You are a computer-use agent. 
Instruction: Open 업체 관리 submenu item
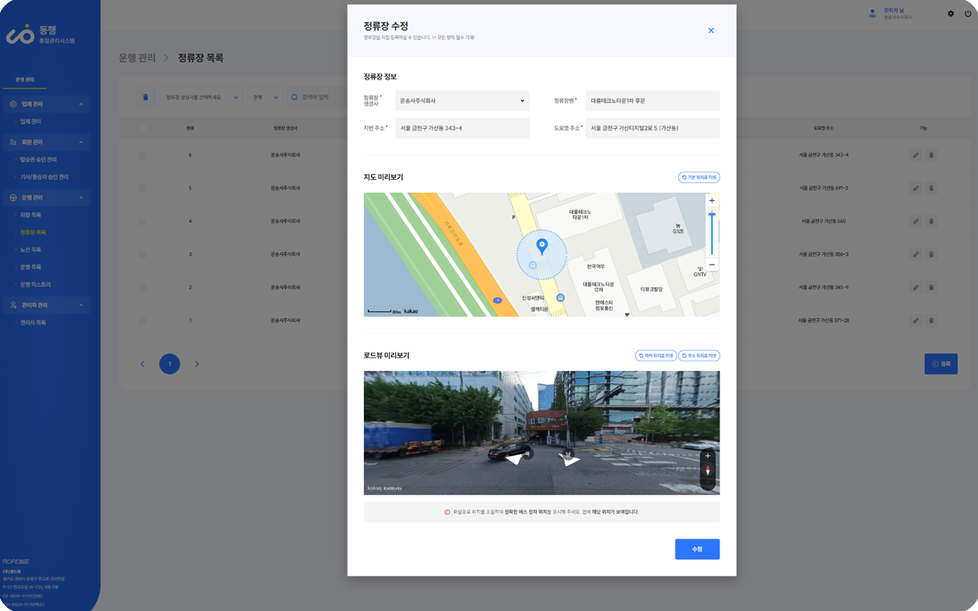(x=30, y=122)
